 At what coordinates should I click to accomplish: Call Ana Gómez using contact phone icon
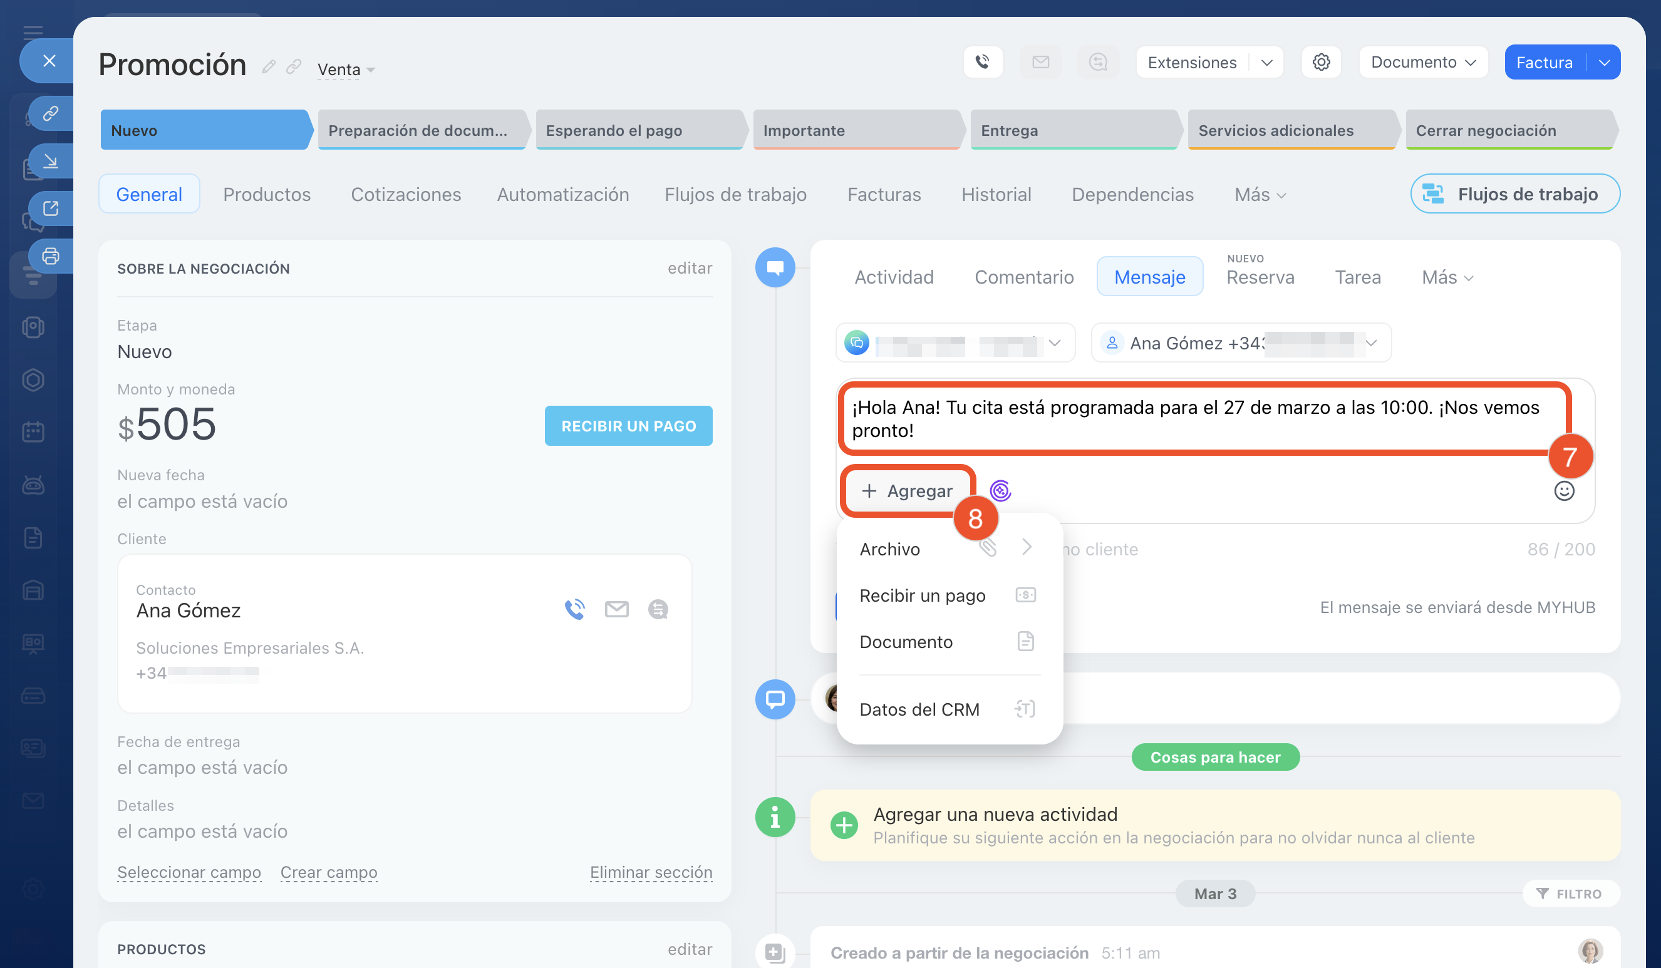pyautogui.click(x=575, y=609)
